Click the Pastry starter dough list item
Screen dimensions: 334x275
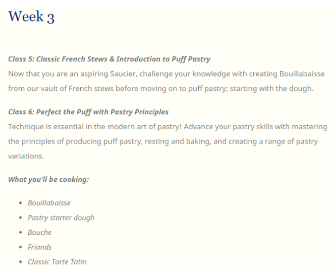[x=61, y=218]
